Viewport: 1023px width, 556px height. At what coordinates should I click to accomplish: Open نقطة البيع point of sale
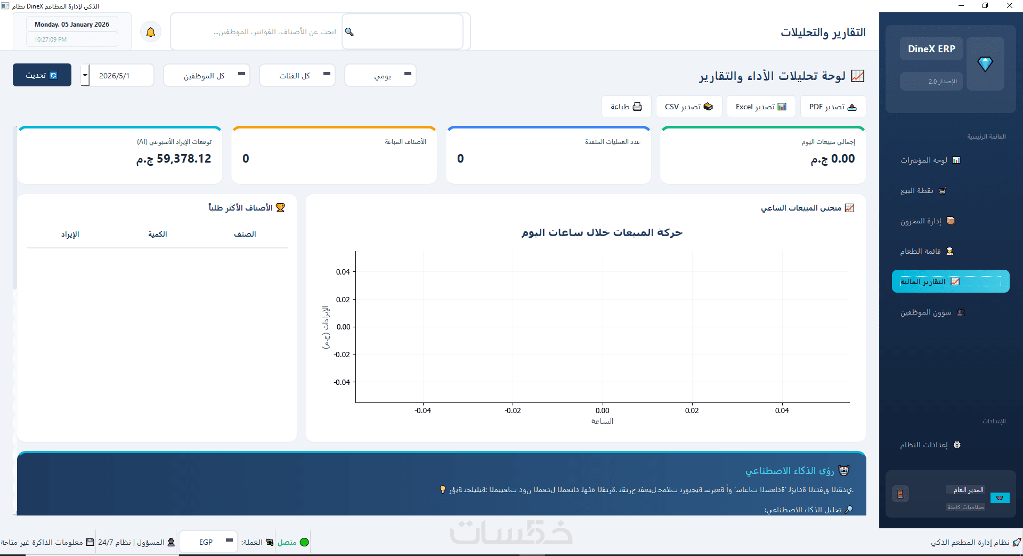pyautogui.click(x=951, y=190)
